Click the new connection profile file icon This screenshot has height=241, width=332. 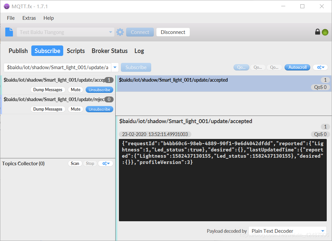coord(9,32)
